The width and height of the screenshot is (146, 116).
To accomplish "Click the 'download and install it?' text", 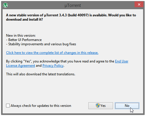I will coord(24,19).
